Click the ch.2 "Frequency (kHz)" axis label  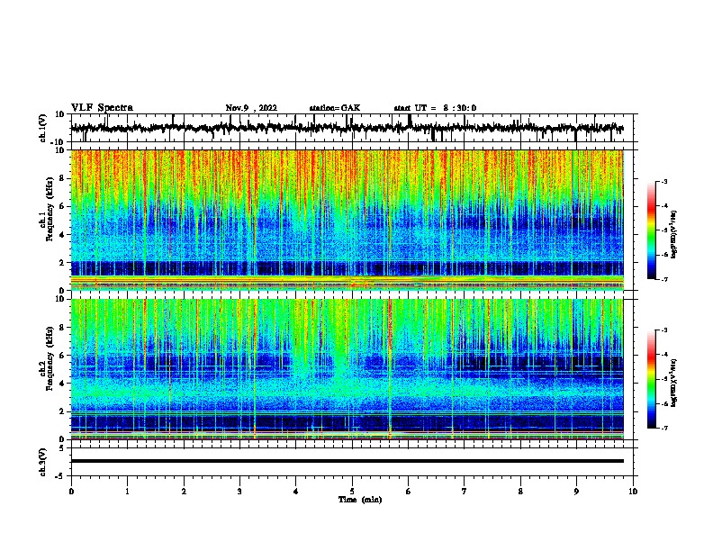(50, 358)
